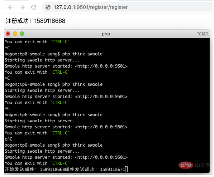Click the 1589118668 timestamp on the page
The height and width of the screenshot is (177, 214).
click(x=50, y=21)
